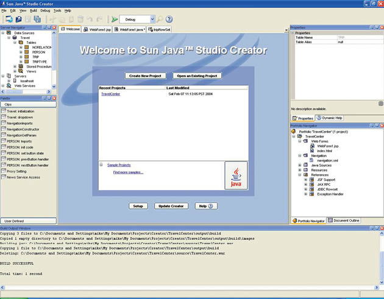Open the Debug configuration dropdown

[152, 19]
